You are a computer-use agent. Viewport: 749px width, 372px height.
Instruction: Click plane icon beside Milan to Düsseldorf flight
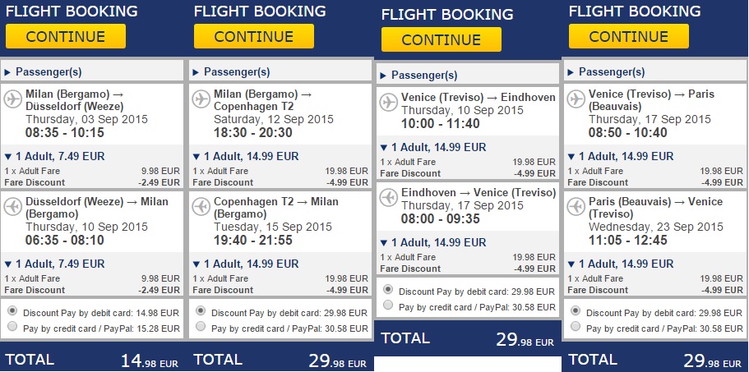pos(13,99)
